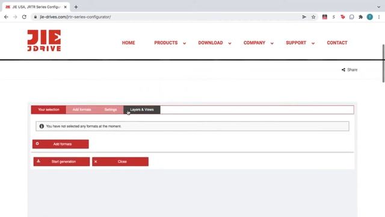Click the rounded square extension icon
The height and width of the screenshot is (217, 385).
pyautogui.click(x=351, y=17)
